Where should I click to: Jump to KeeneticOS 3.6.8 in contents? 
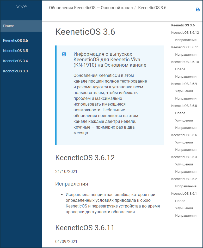point(184,106)
